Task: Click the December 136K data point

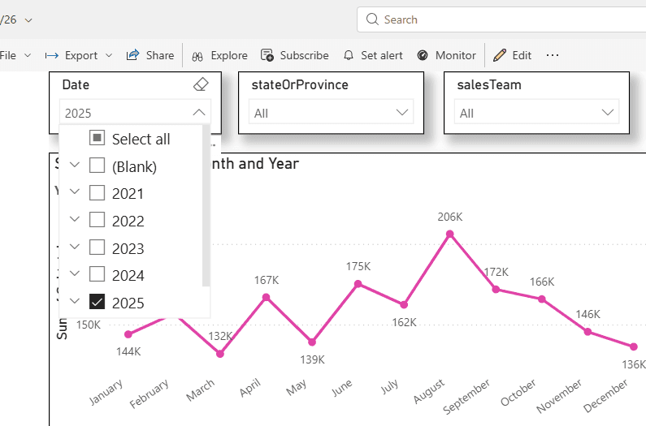Action: tap(634, 346)
